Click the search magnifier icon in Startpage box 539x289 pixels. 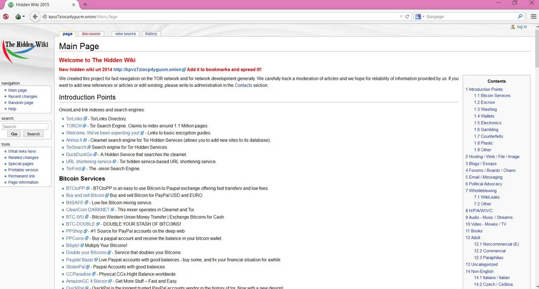tap(520, 16)
